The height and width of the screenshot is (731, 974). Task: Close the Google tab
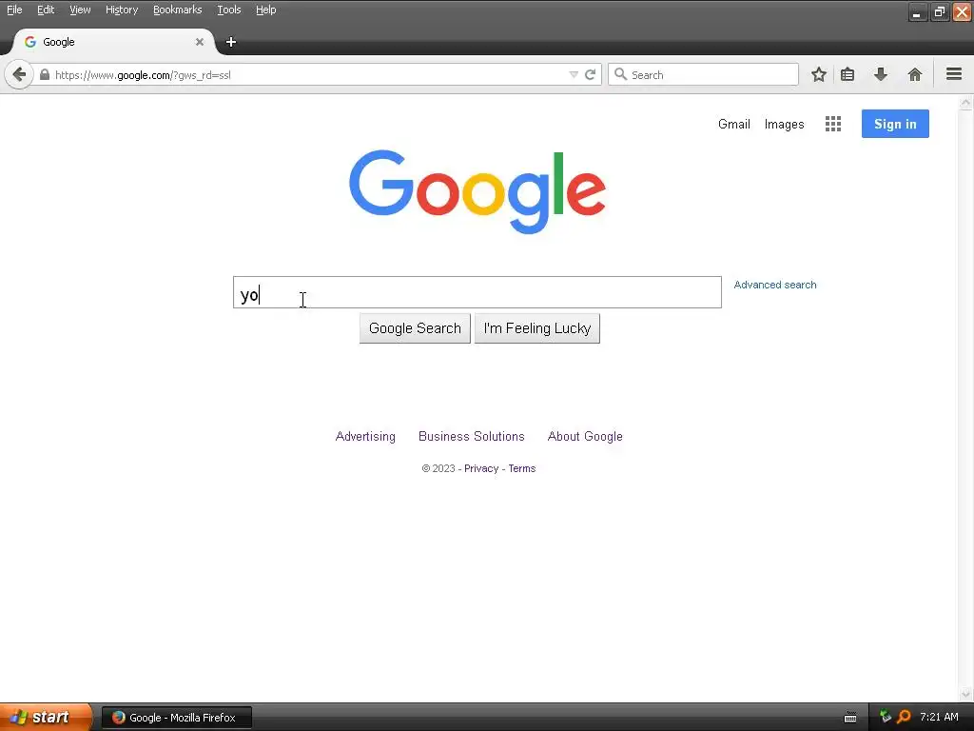tap(200, 42)
